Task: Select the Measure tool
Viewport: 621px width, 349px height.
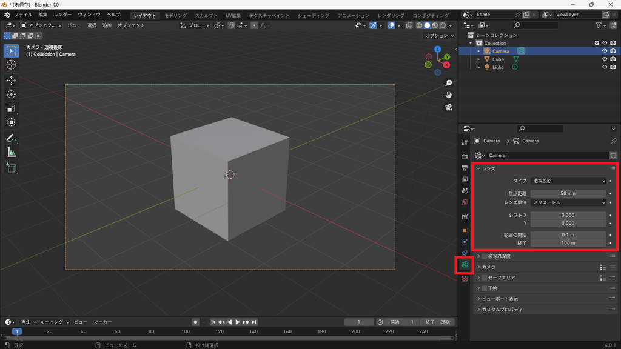Action: 11,153
